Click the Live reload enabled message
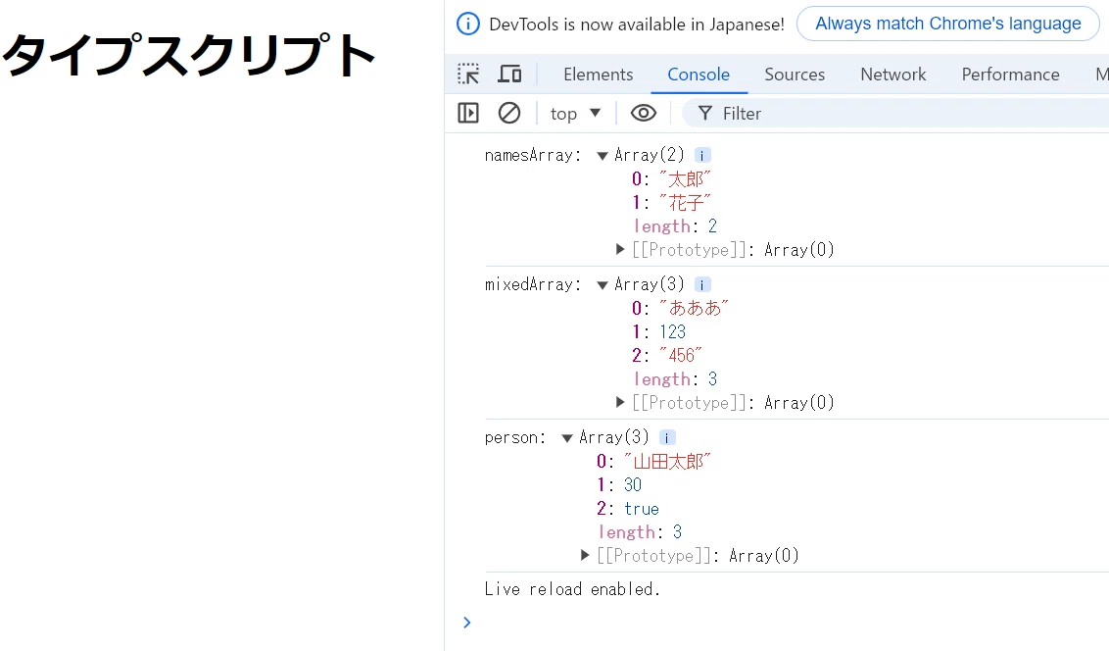 tap(572, 588)
